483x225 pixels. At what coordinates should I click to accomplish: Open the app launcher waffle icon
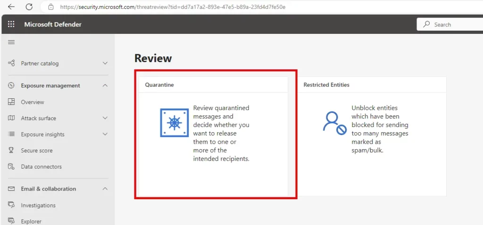point(11,24)
